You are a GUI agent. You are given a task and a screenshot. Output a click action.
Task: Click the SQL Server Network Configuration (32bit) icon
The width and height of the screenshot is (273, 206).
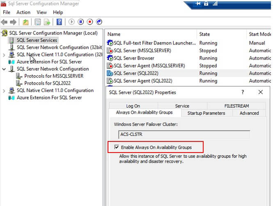(11, 47)
